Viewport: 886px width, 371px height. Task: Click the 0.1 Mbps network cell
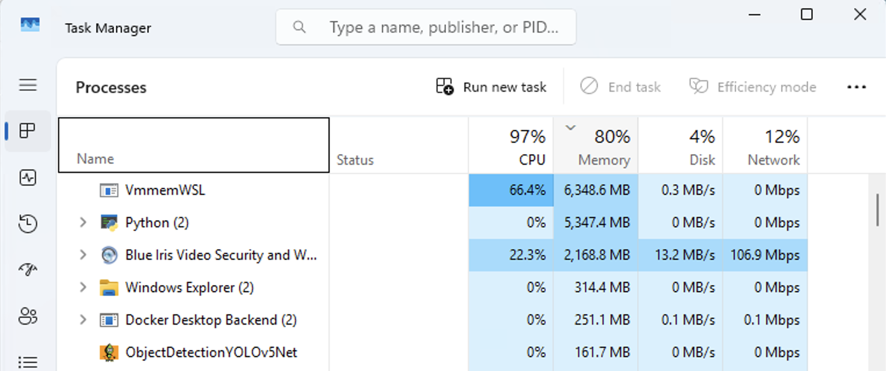(x=765, y=320)
